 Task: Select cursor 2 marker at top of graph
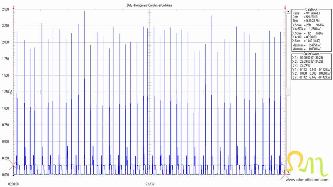pos(285,8)
